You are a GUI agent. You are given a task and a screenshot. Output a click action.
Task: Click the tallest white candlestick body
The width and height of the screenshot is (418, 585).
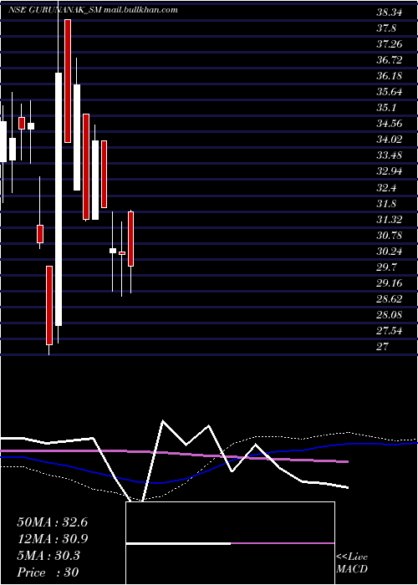(x=59, y=199)
